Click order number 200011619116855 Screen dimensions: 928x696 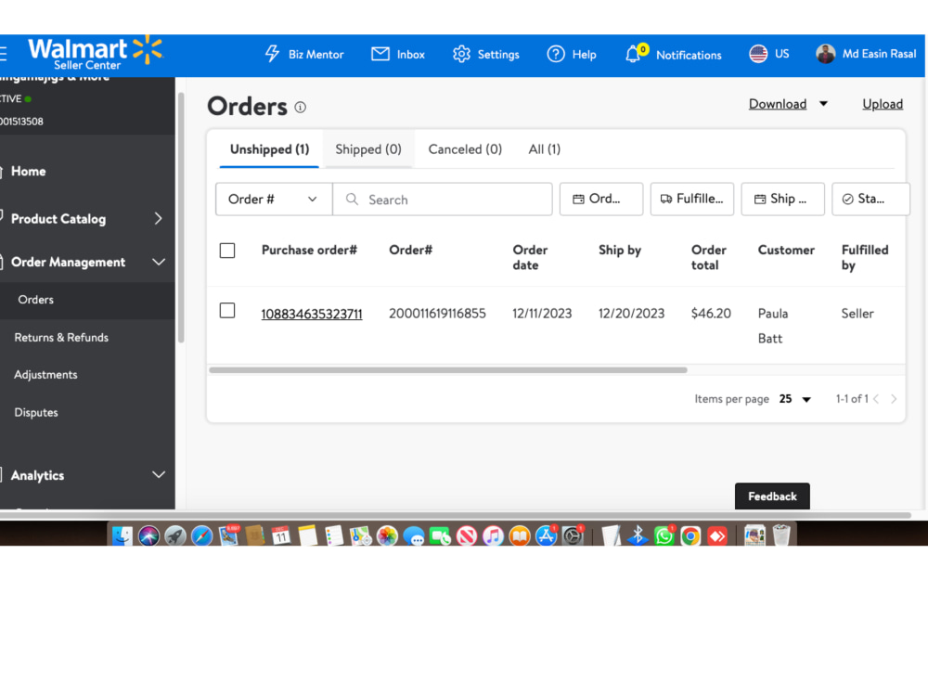click(437, 313)
